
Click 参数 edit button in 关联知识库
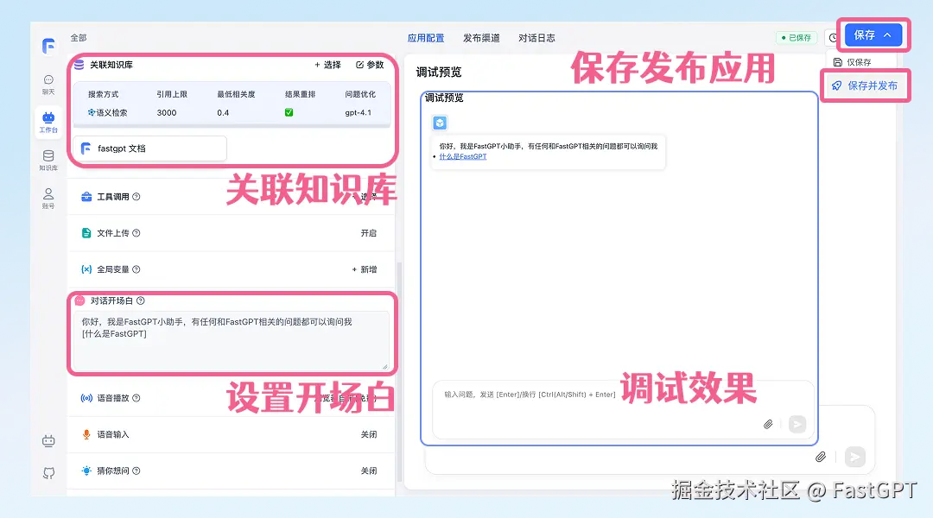[370, 65]
